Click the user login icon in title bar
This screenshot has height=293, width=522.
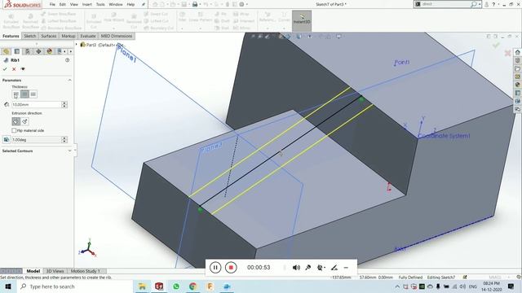[486, 4]
